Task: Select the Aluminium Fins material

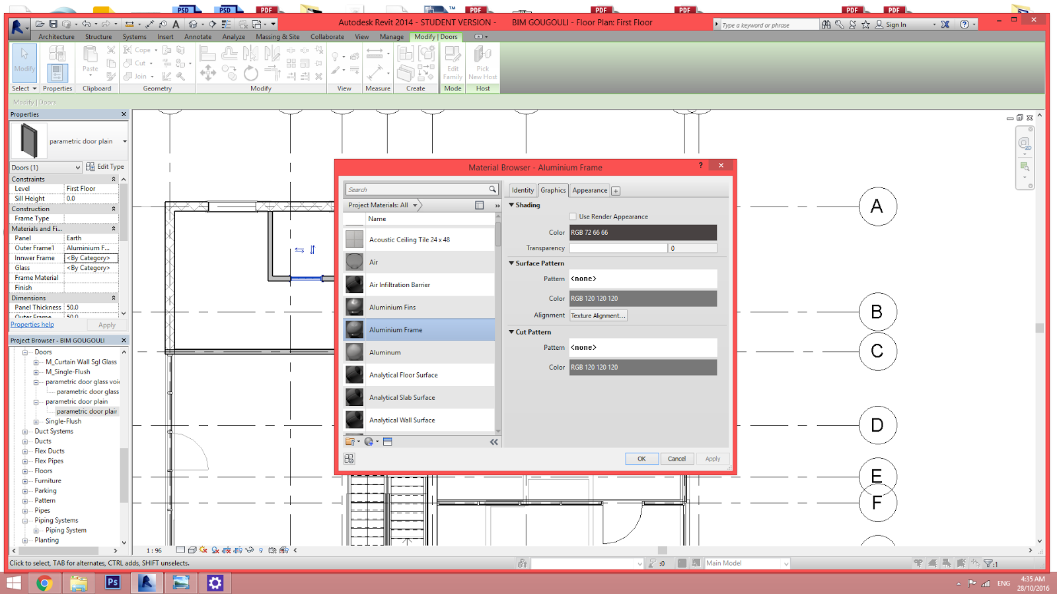Action: point(419,308)
